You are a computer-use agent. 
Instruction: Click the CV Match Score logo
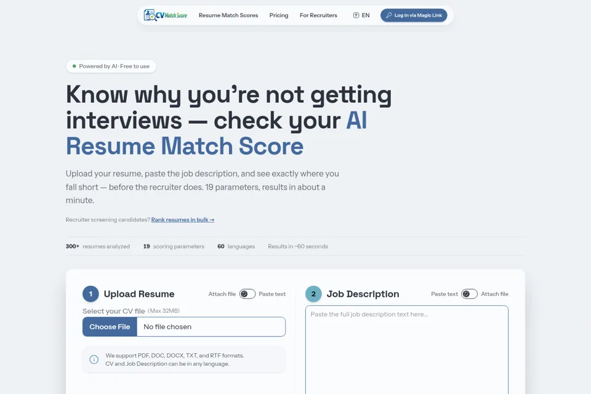pos(166,15)
